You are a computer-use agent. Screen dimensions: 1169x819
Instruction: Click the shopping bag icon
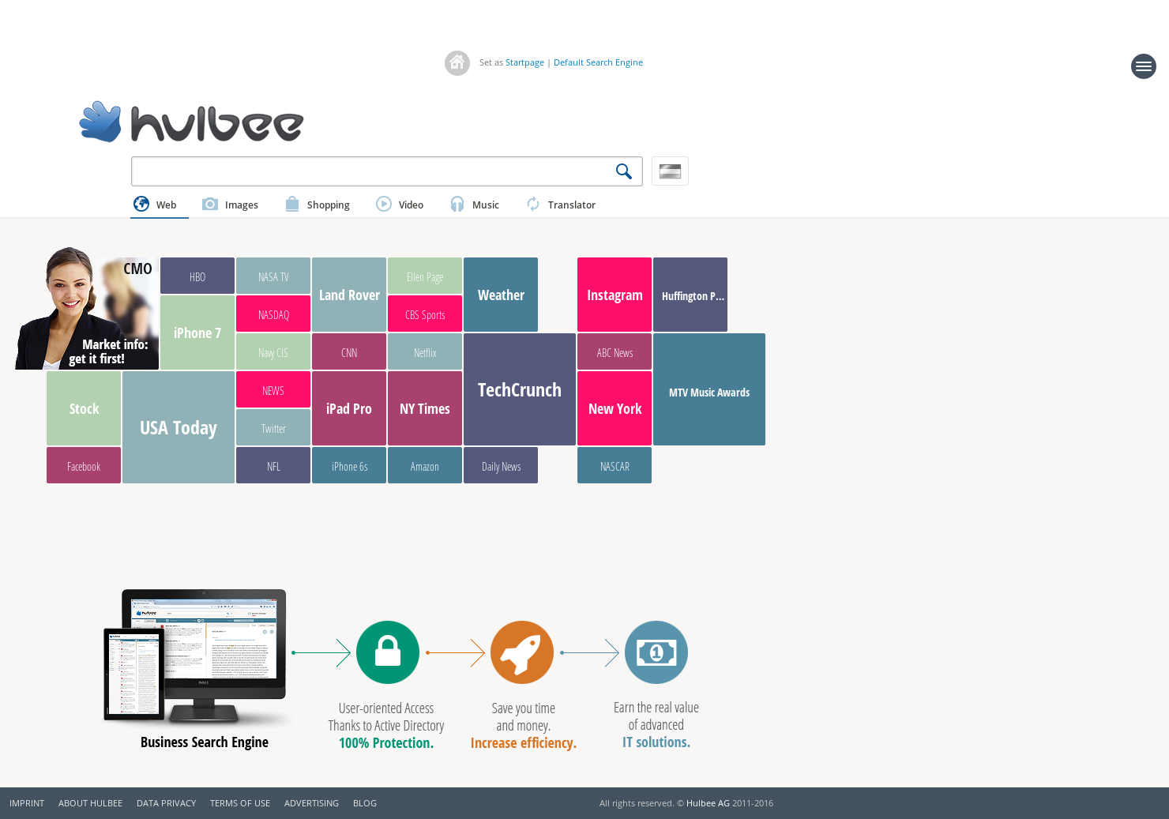(x=292, y=204)
